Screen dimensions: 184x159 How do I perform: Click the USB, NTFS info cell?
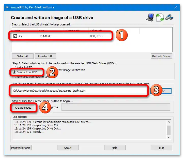[97, 36]
